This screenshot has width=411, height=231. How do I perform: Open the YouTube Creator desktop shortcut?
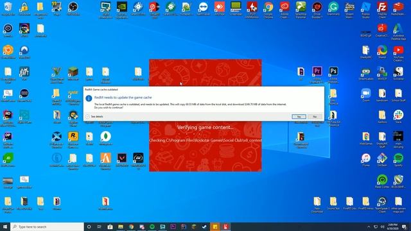tap(398, 53)
